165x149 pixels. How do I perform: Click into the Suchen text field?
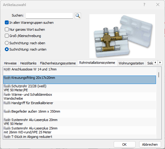click(x=49, y=16)
